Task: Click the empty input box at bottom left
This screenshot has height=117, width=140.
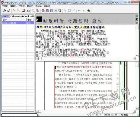Action: [x=19, y=115]
